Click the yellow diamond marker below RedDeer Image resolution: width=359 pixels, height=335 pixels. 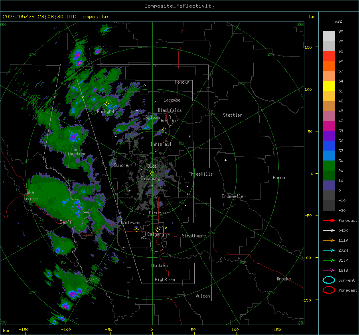coord(164,129)
